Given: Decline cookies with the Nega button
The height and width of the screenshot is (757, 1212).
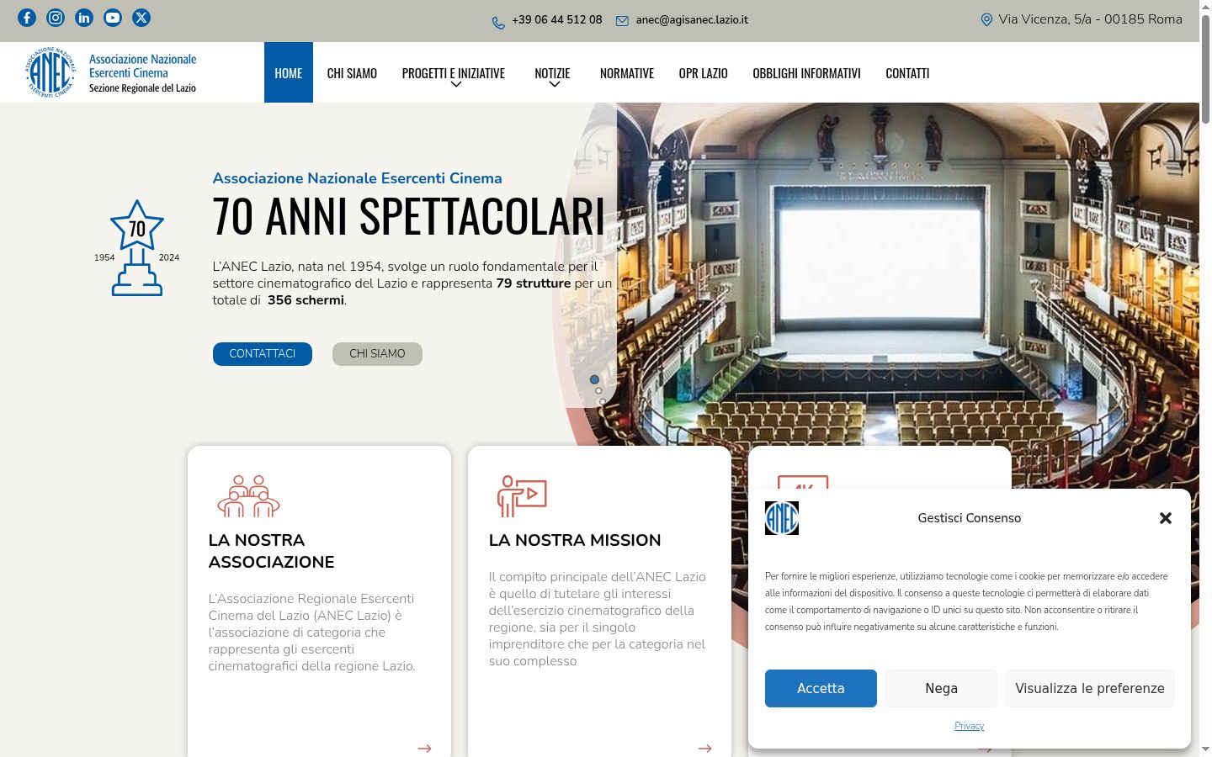Looking at the screenshot, I should click(941, 688).
